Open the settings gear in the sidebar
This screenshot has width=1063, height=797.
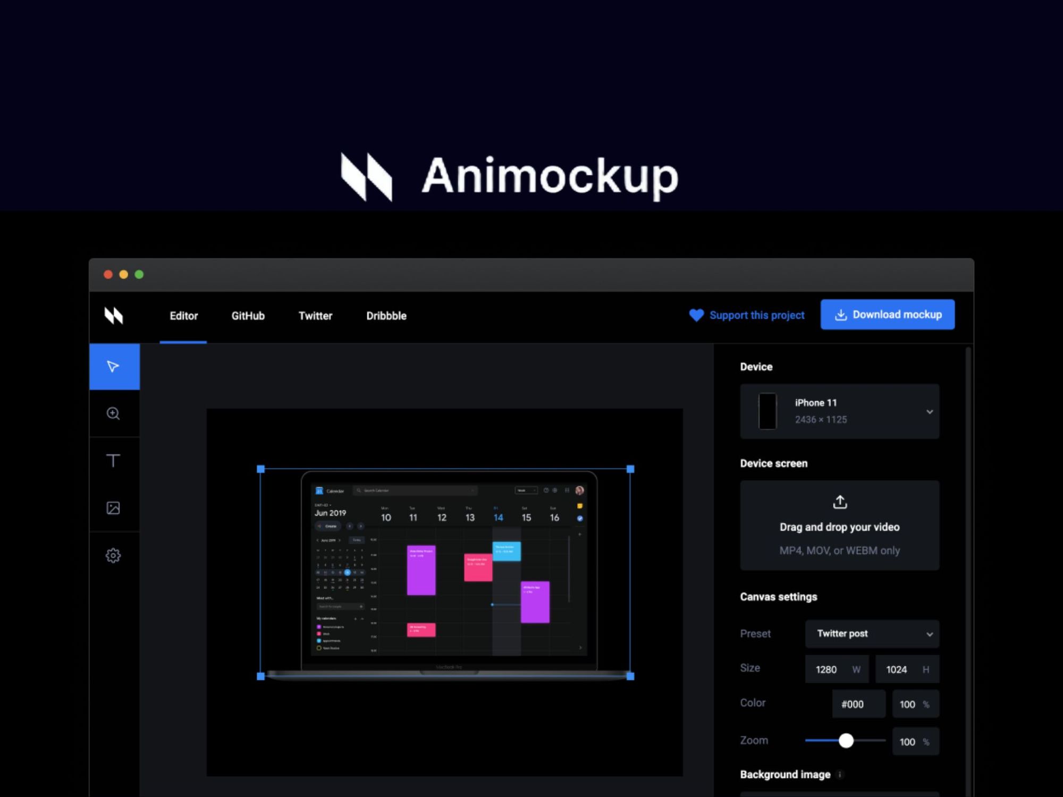[114, 554]
